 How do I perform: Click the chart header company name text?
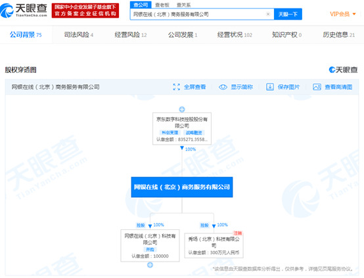pos(55,87)
